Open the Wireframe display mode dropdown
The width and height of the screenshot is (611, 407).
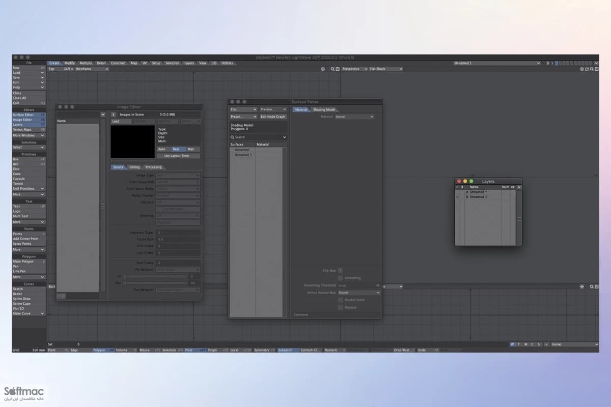tap(92, 69)
